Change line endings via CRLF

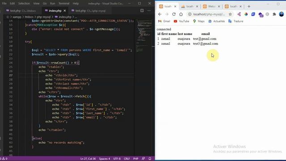point(127,159)
